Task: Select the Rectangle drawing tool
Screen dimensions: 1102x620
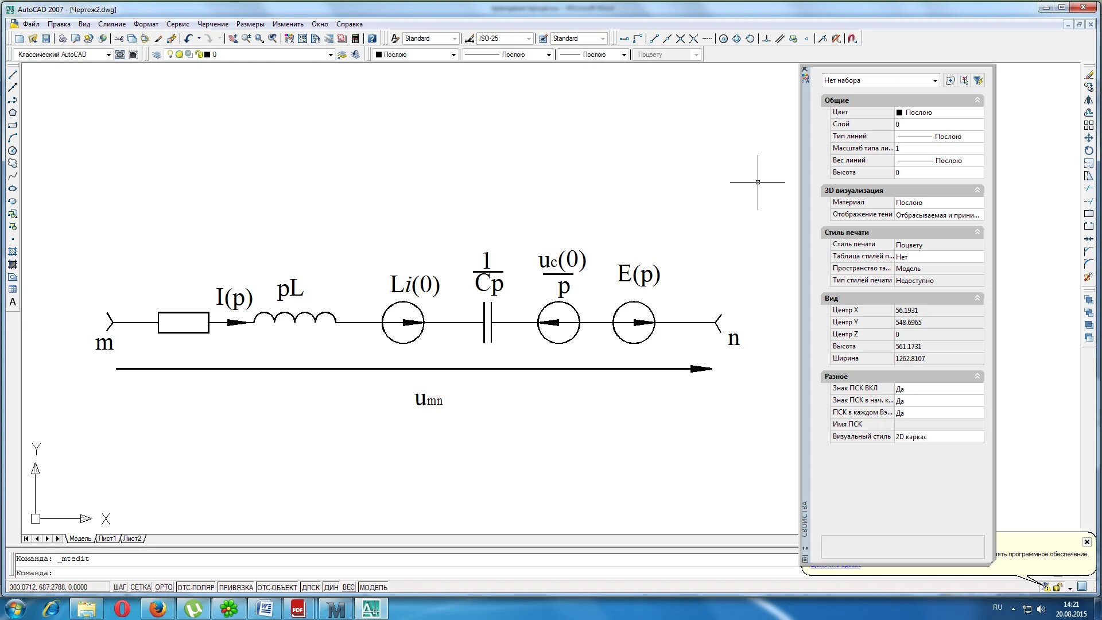Action: pos(13,125)
